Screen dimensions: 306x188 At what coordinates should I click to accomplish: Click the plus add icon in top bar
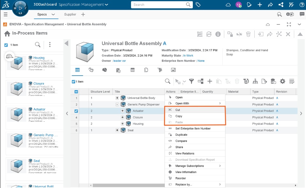coord(260,5)
